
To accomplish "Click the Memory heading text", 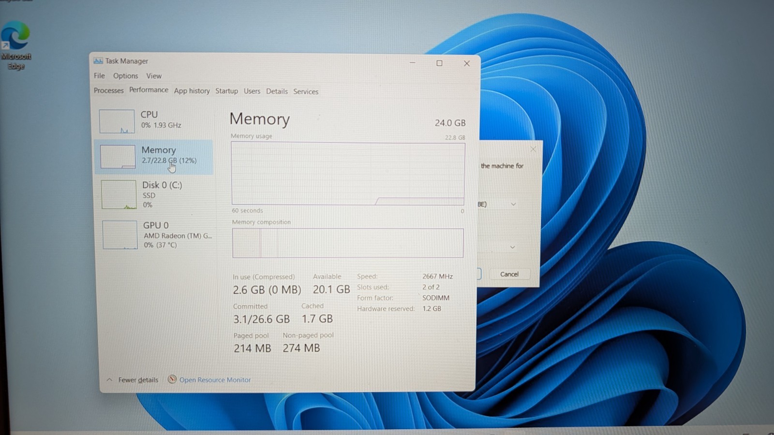I will tap(260, 119).
